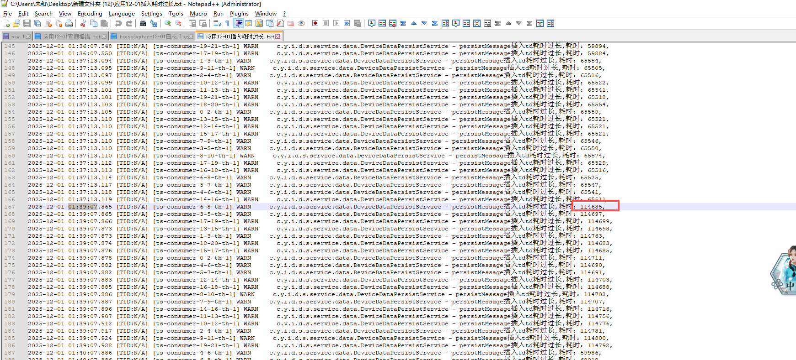The image size is (796, 360).
Task: Toggle Show All Characters pilcrow icon
Action: coord(227,23)
